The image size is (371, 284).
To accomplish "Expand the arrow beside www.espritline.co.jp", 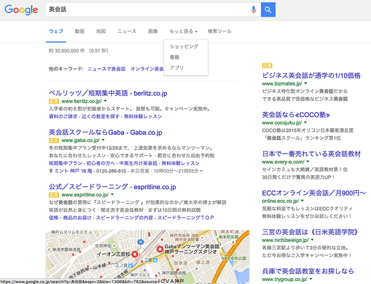I will click(x=111, y=195).
